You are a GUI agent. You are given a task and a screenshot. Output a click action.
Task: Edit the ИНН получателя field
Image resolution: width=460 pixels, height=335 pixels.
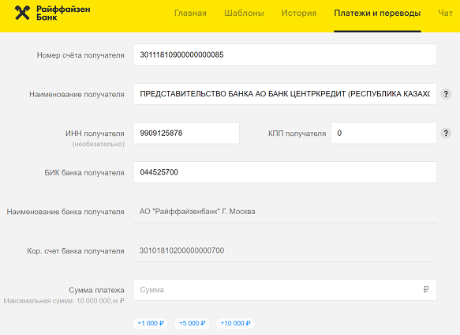[186, 133]
